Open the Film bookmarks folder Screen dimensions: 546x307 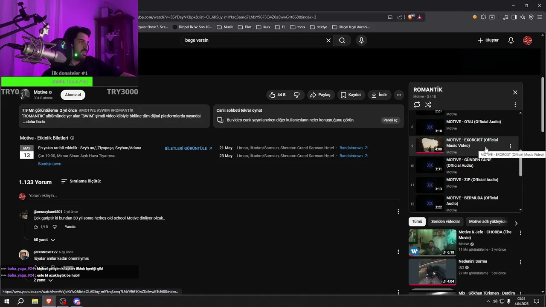click(244, 27)
